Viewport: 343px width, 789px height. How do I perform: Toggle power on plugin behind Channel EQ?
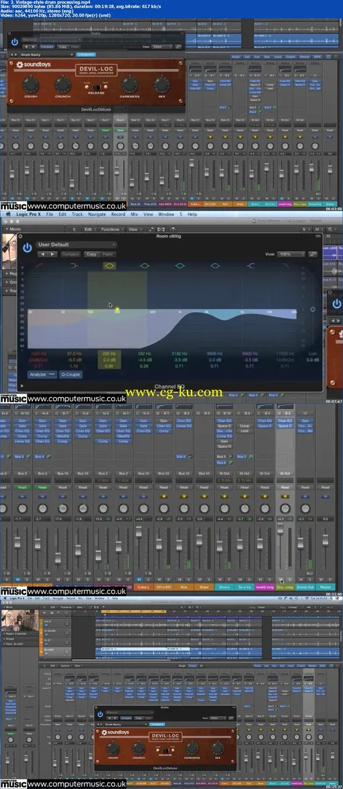336,303
